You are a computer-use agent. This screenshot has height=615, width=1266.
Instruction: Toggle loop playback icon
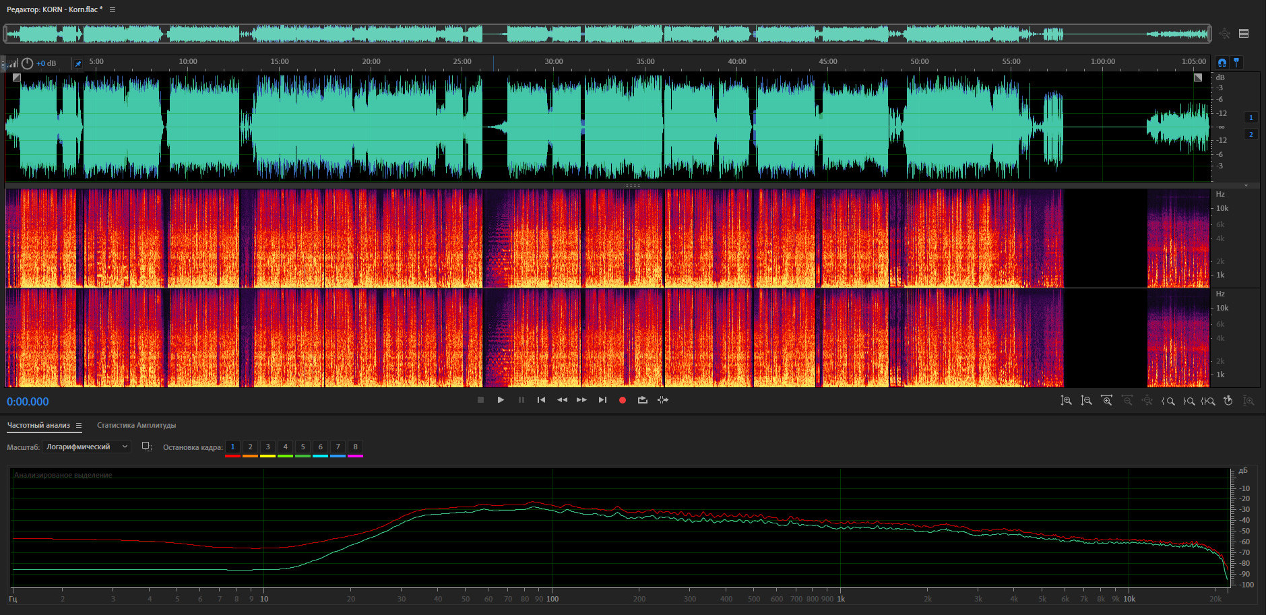pos(643,400)
